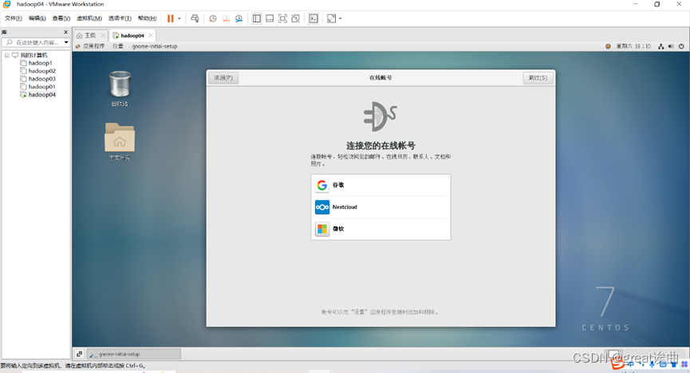Open the 文件(F) menu
Viewport: 690px width, 373px height.
click(14, 18)
